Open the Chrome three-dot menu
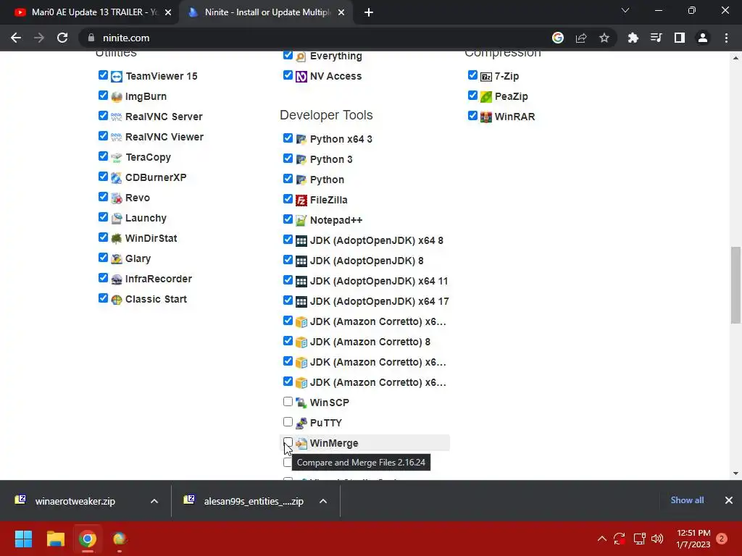 (x=726, y=38)
